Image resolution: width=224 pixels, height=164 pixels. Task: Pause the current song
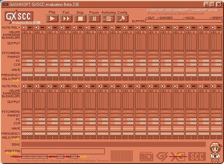(94, 18)
